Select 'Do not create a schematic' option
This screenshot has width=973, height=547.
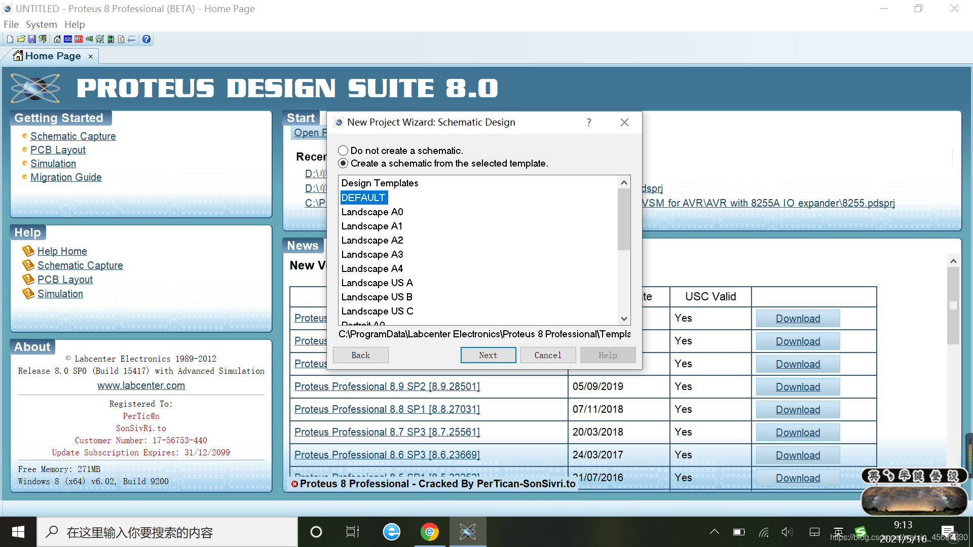click(x=344, y=150)
